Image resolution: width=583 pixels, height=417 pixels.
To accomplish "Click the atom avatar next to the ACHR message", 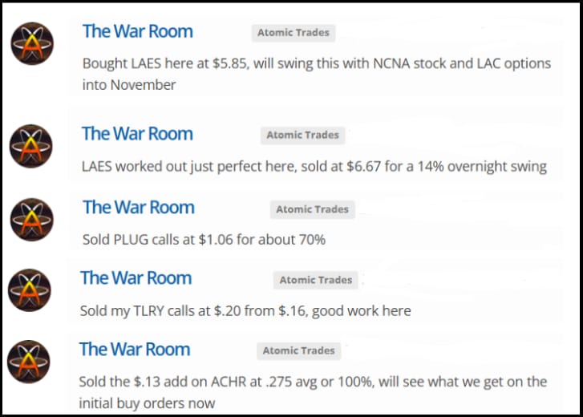I will coord(29,362).
